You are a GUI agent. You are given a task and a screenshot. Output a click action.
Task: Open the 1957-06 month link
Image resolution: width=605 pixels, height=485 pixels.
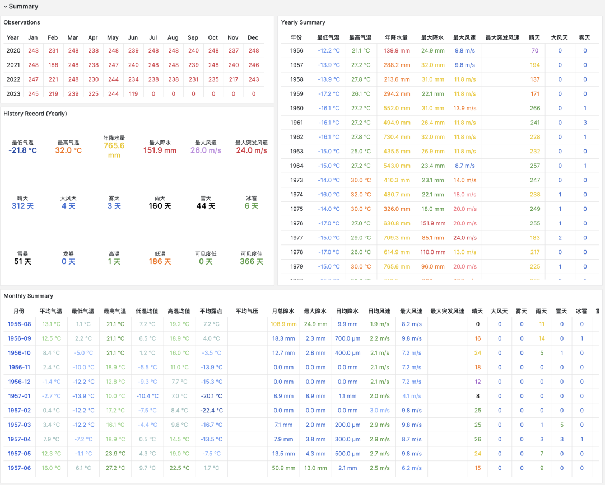coord(19,468)
